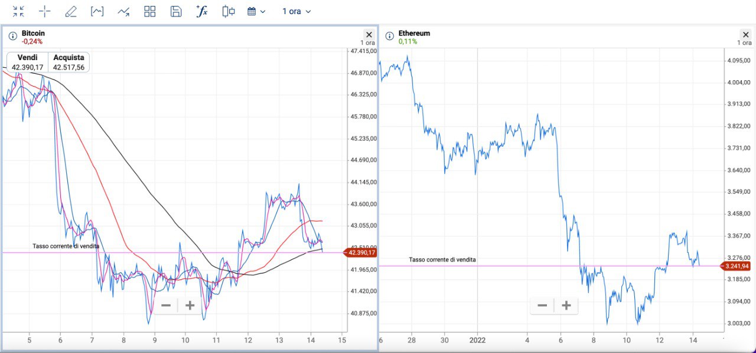Click '1 ora' label under Bitcoin close button
This screenshot has height=353, width=756.
[368, 43]
